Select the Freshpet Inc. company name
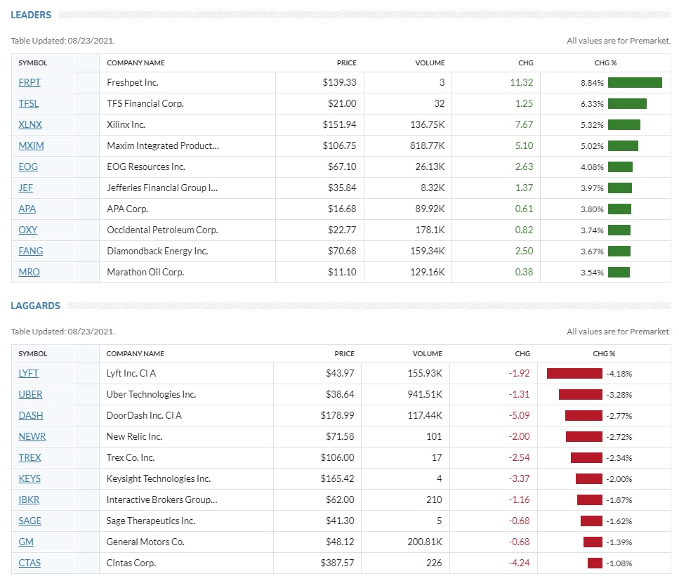The height and width of the screenshot is (581, 679). point(133,82)
